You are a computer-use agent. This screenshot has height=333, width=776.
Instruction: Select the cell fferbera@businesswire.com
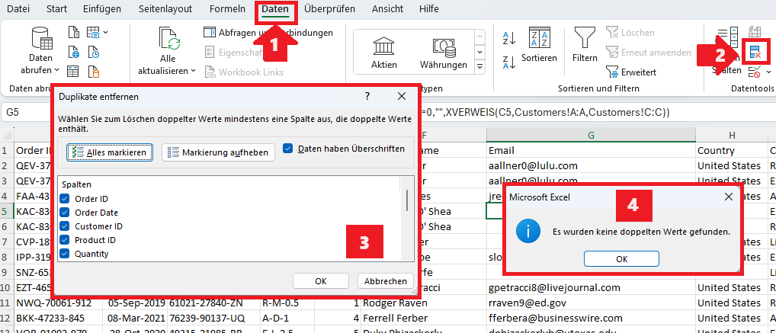click(591, 318)
